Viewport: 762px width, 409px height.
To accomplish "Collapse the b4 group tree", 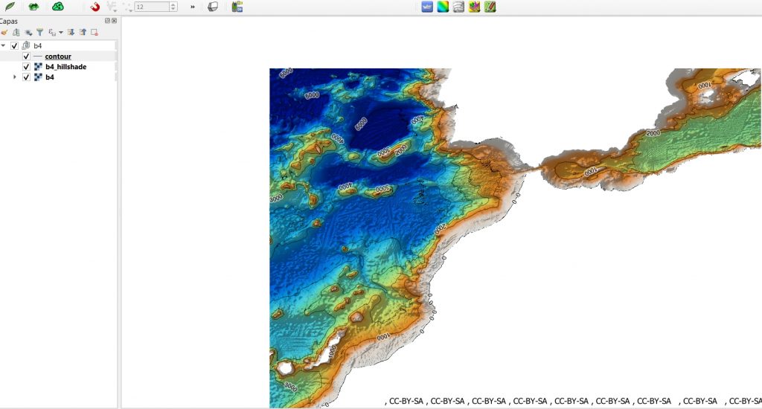I will [4, 46].
